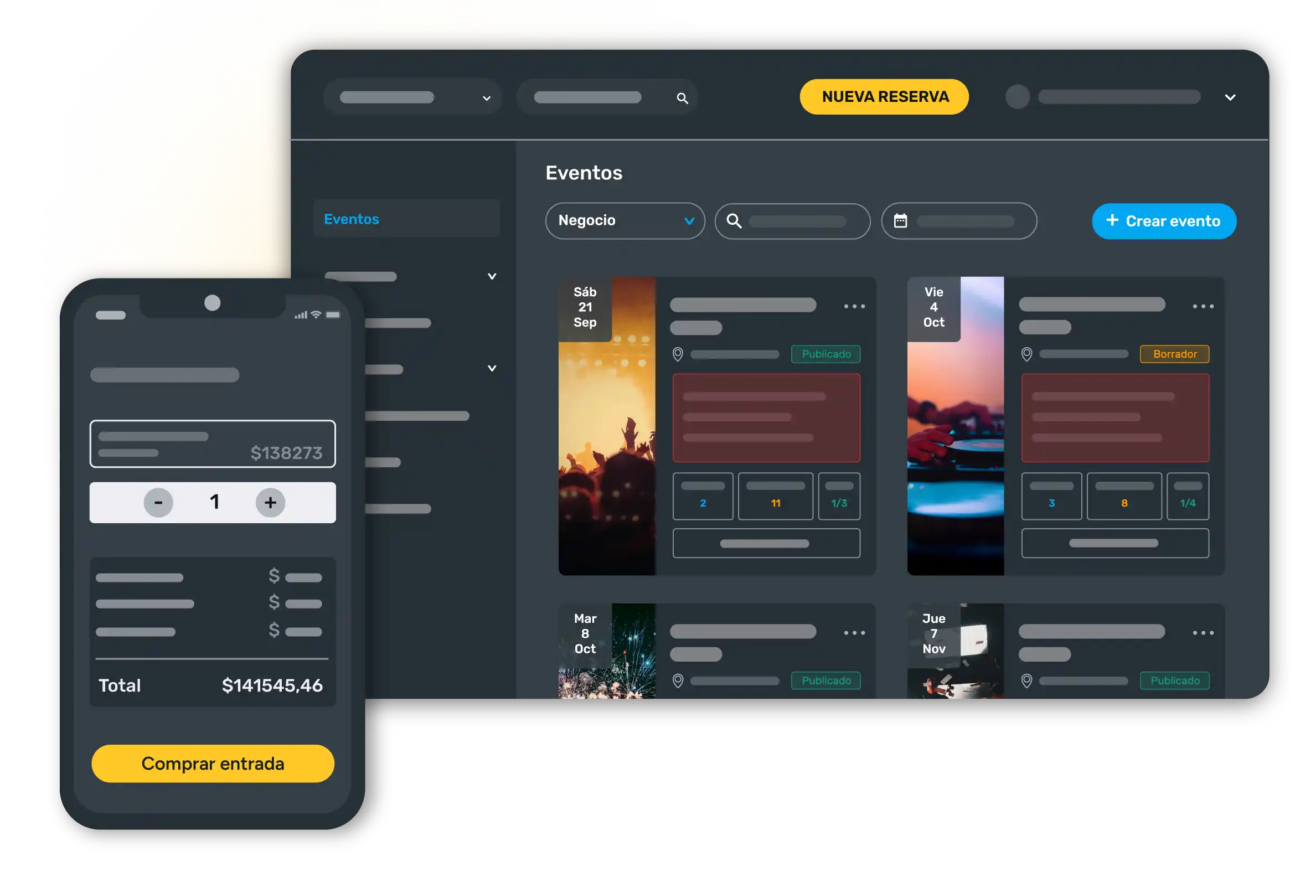1290x877 pixels.
Task: Select the $138273 ticket option box
Action: [x=213, y=444]
